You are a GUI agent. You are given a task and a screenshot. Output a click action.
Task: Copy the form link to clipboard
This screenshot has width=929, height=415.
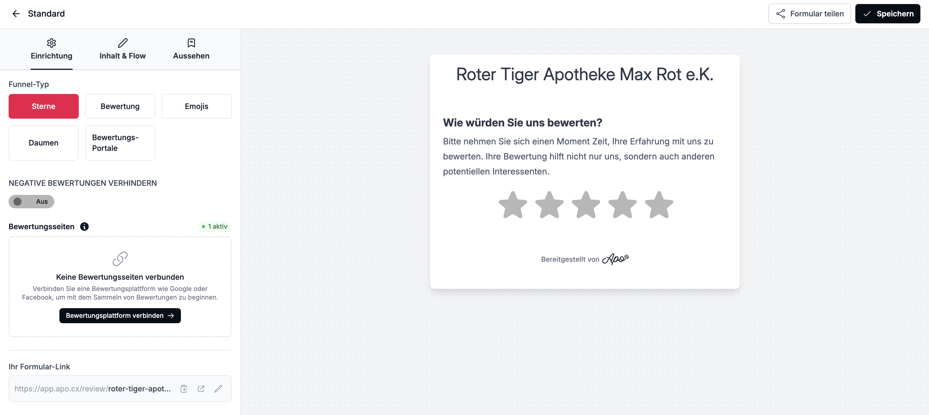click(x=184, y=389)
